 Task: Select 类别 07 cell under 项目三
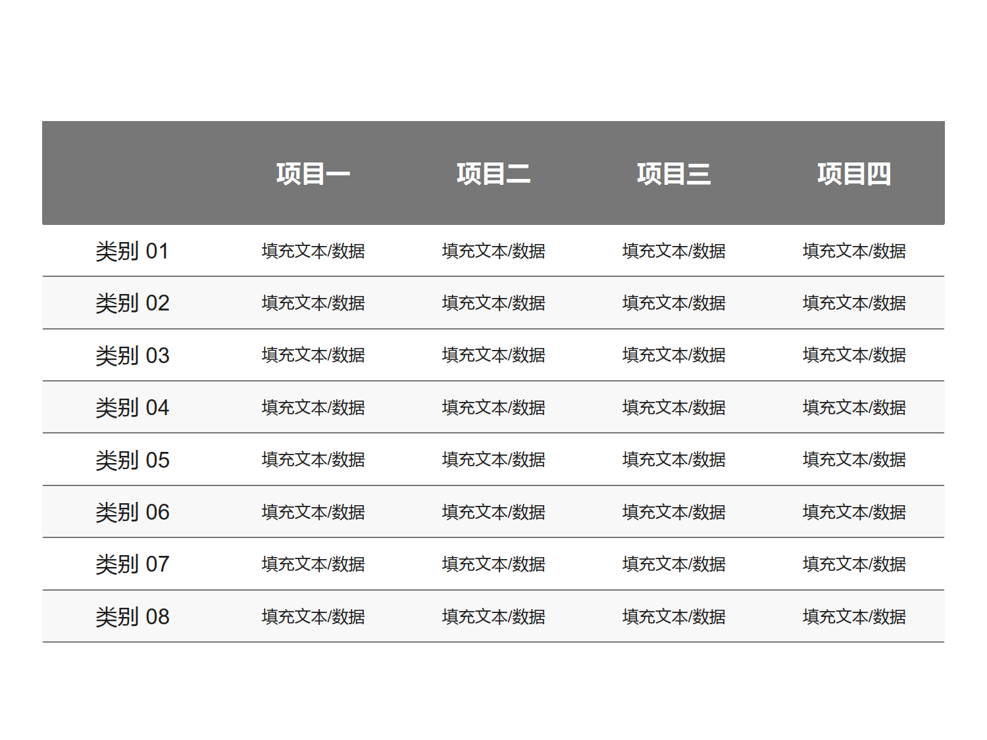pos(674,564)
